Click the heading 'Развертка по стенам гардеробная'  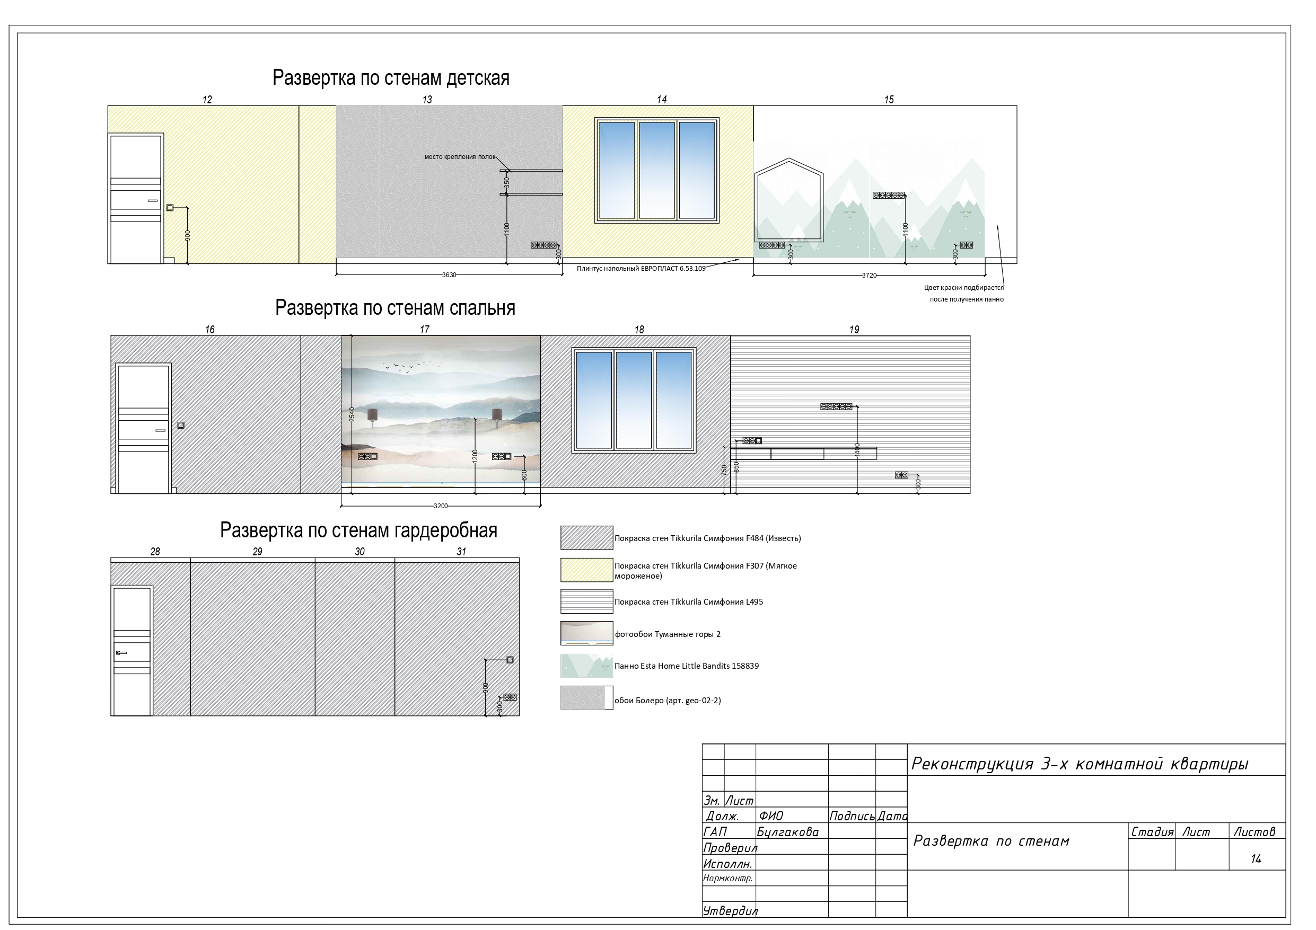coord(359,530)
